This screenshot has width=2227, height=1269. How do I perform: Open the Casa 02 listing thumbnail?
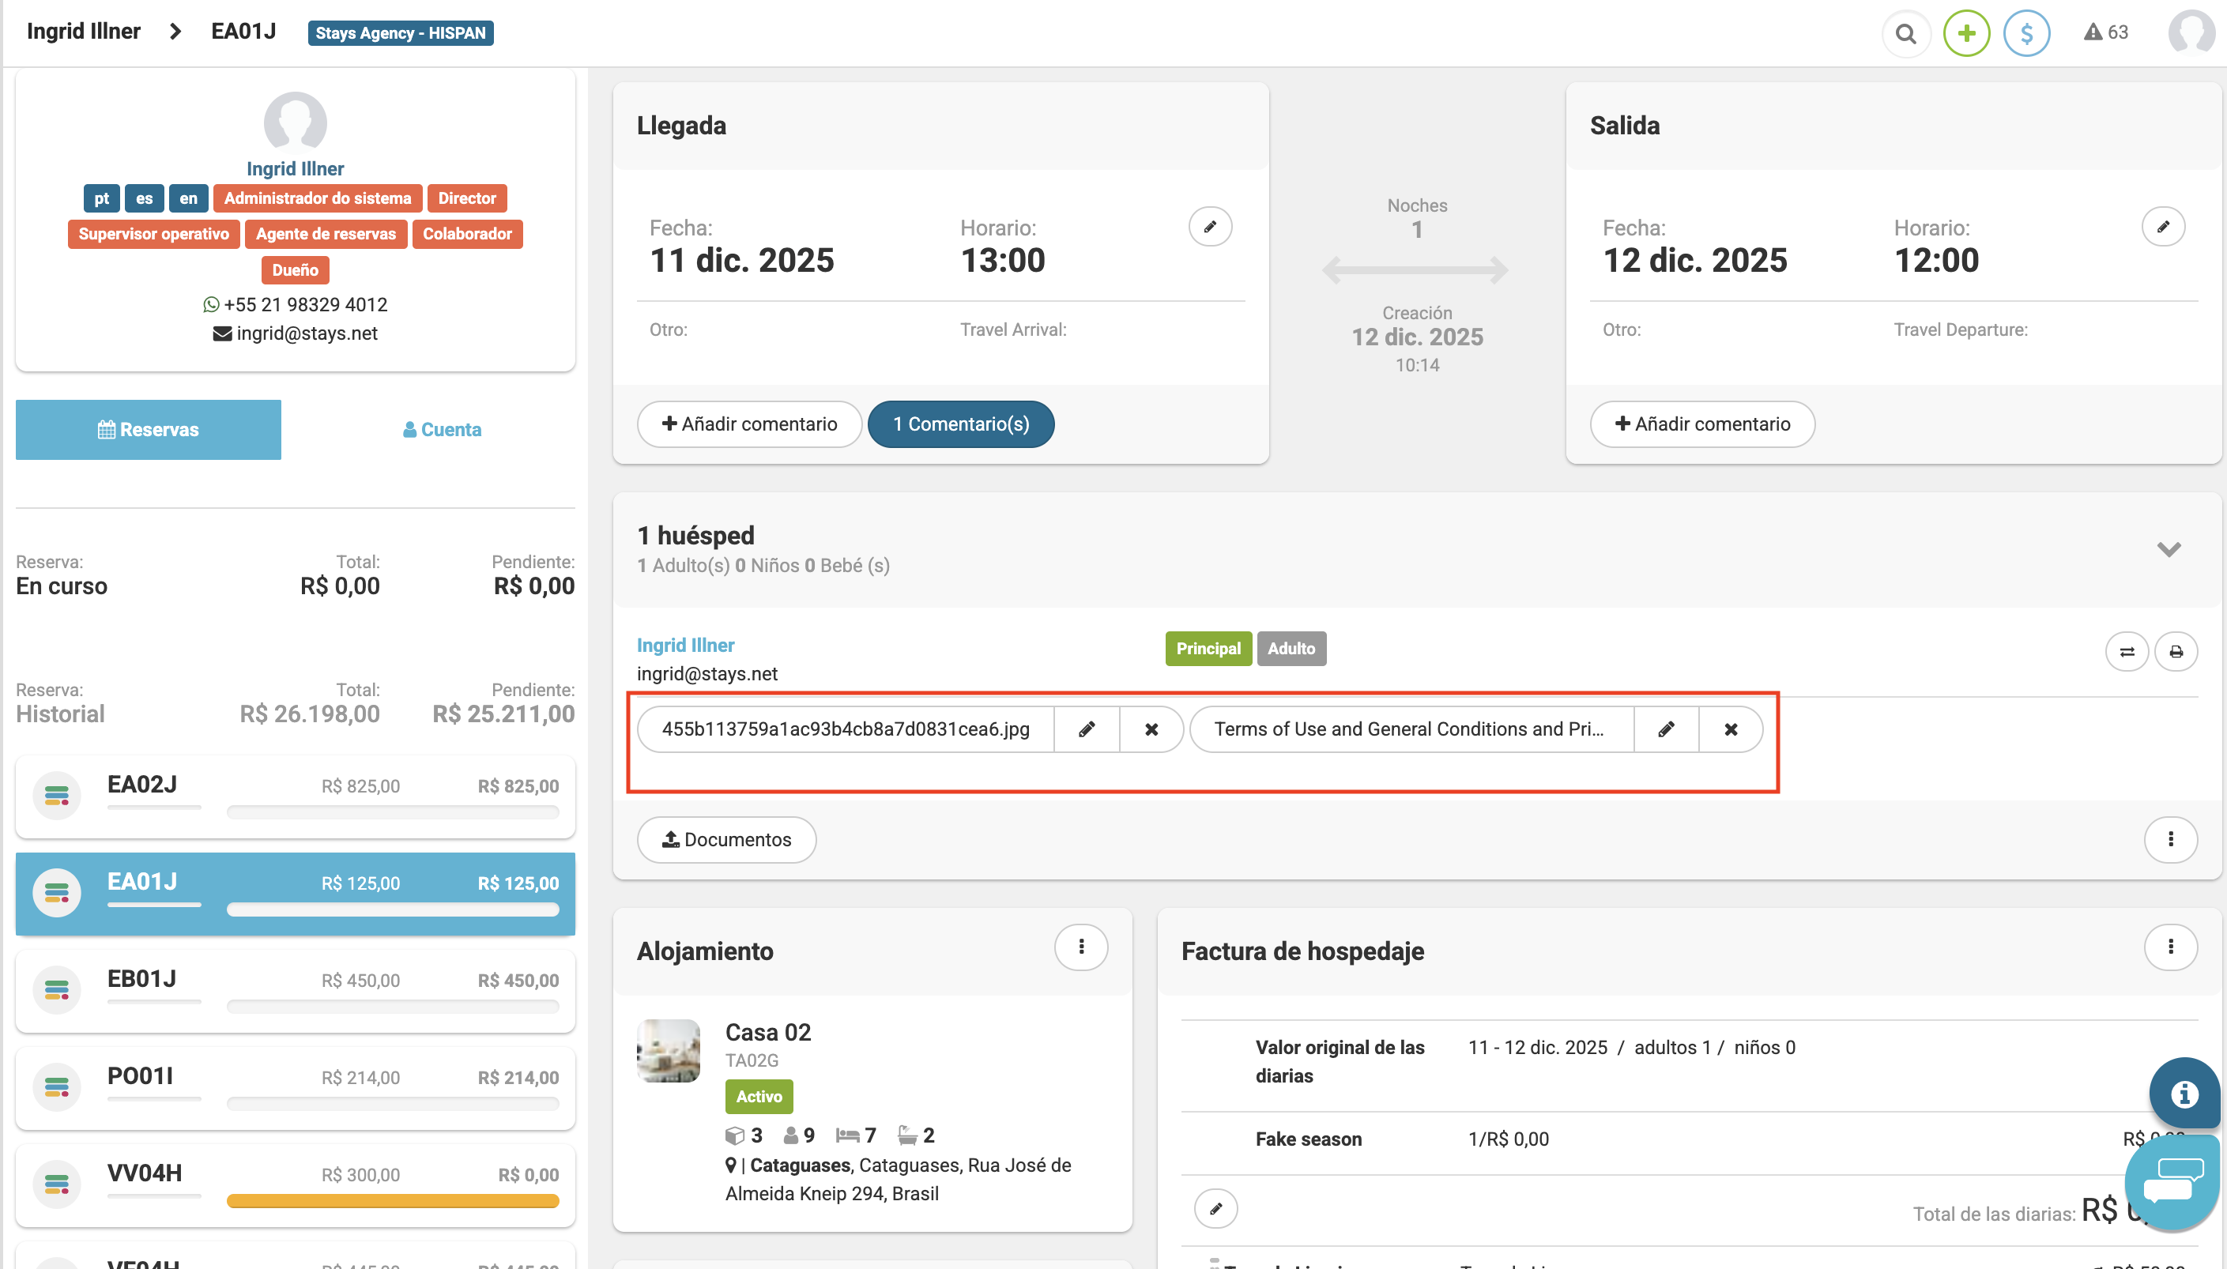[x=668, y=1050]
